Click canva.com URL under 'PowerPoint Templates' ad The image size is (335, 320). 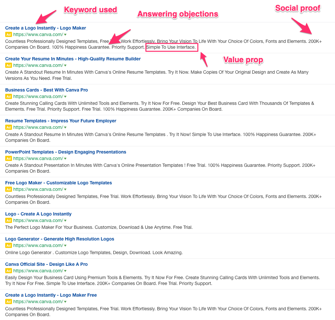coord(38,158)
